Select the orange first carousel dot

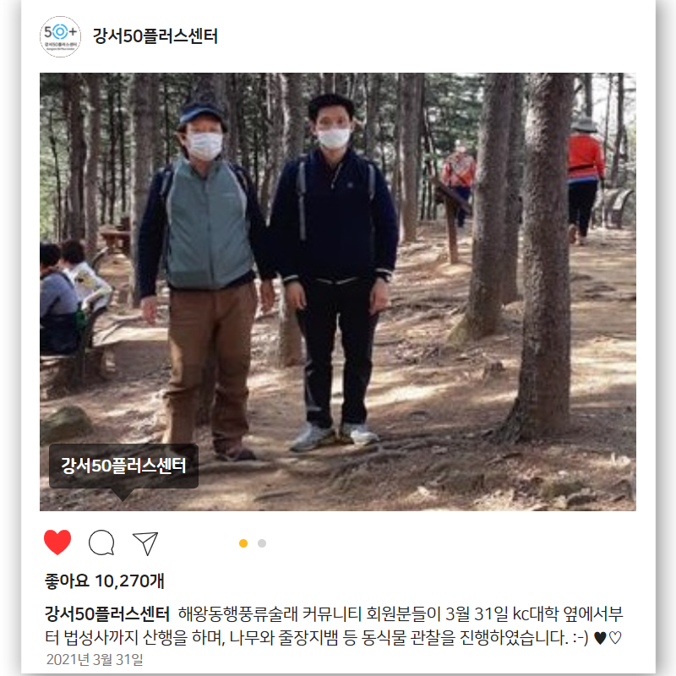click(x=243, y=543)
